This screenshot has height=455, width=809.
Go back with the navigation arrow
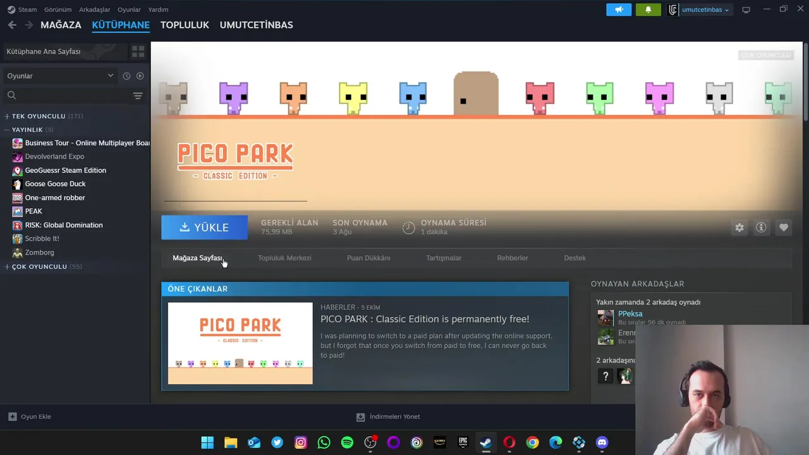pyautogui.click(x=12, y=25)
